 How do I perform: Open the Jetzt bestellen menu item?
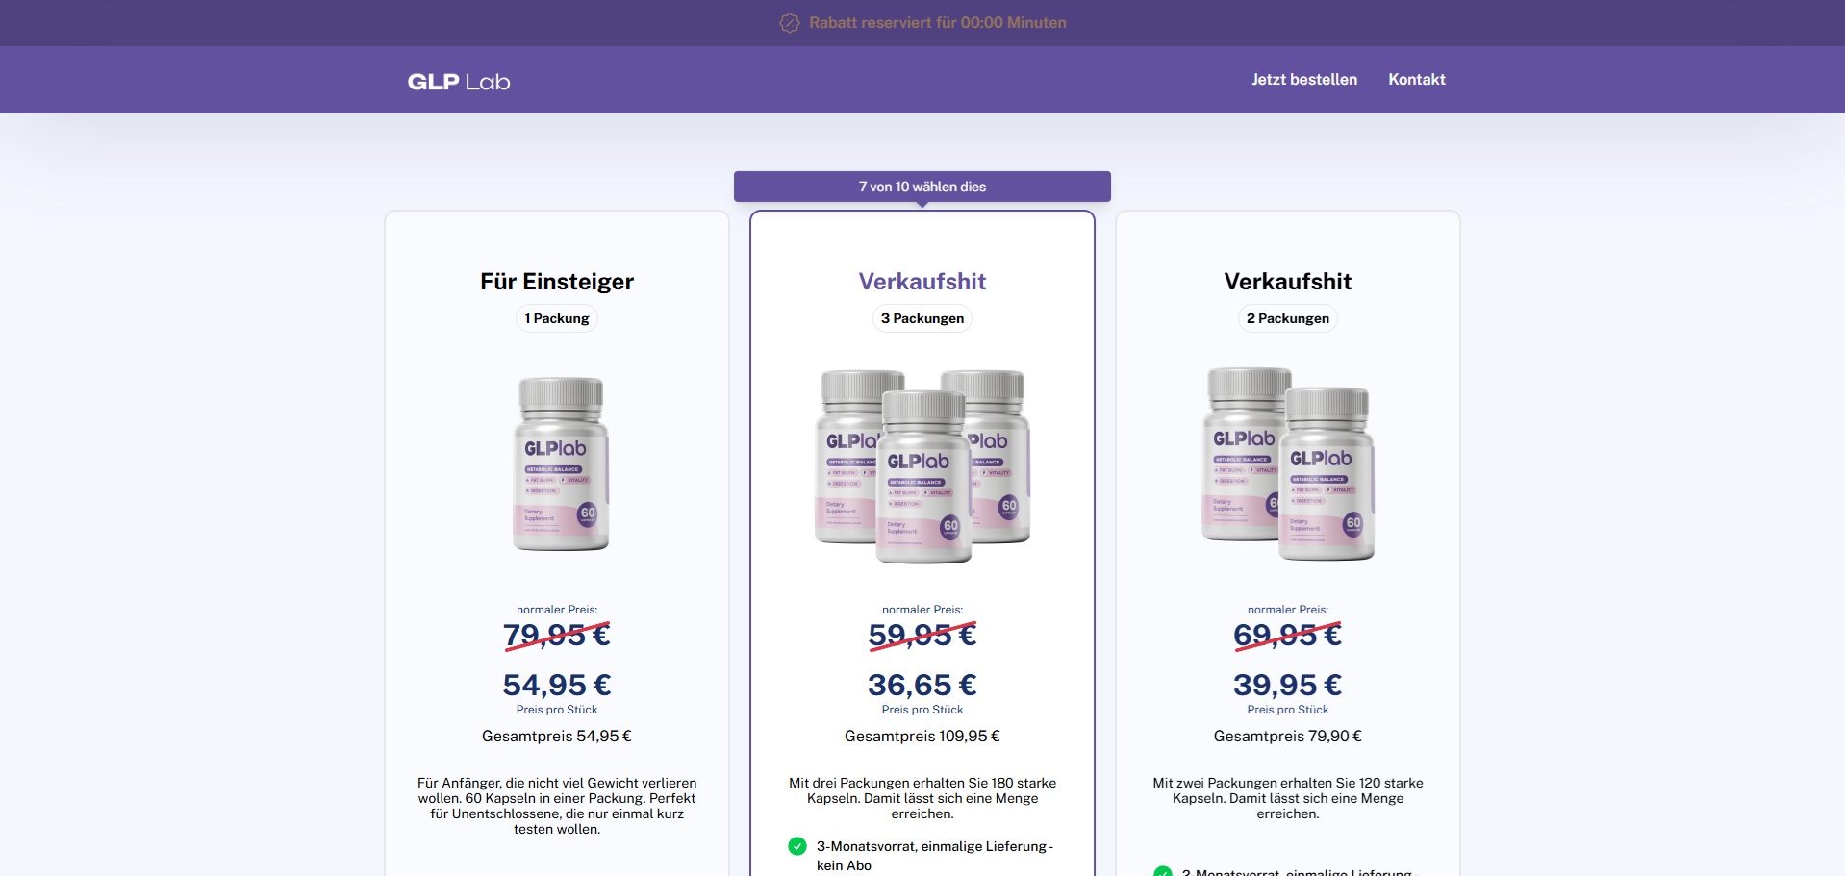point(1304,80)
